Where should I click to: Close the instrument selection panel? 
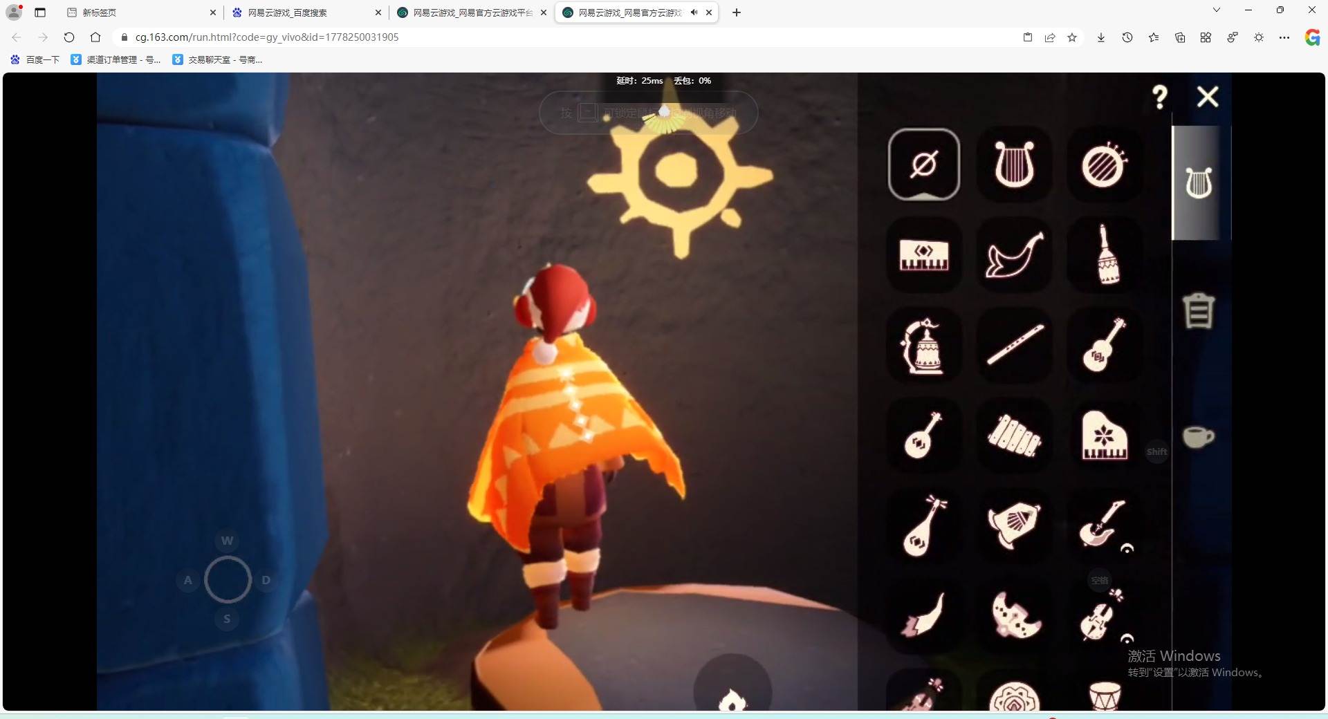1208,97
